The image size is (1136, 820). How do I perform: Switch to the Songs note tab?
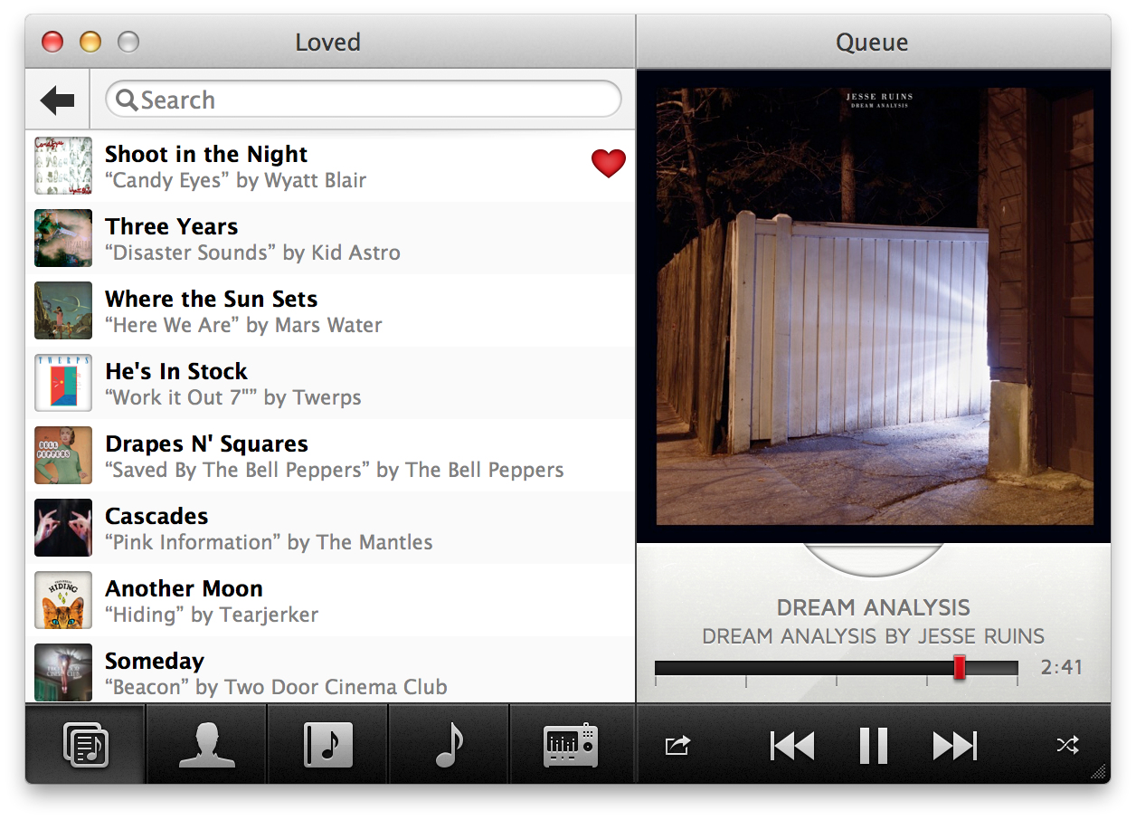tap(449, 745)
